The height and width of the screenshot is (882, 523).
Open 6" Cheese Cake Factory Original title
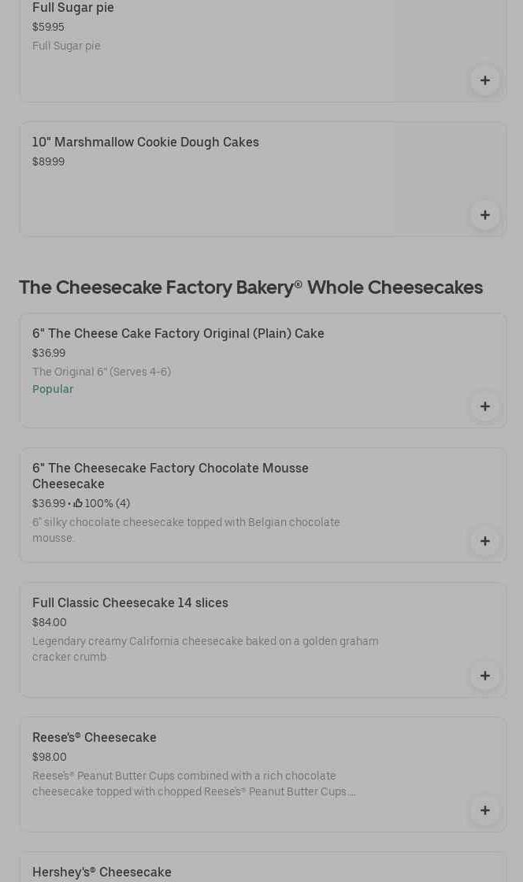point(178,334)
